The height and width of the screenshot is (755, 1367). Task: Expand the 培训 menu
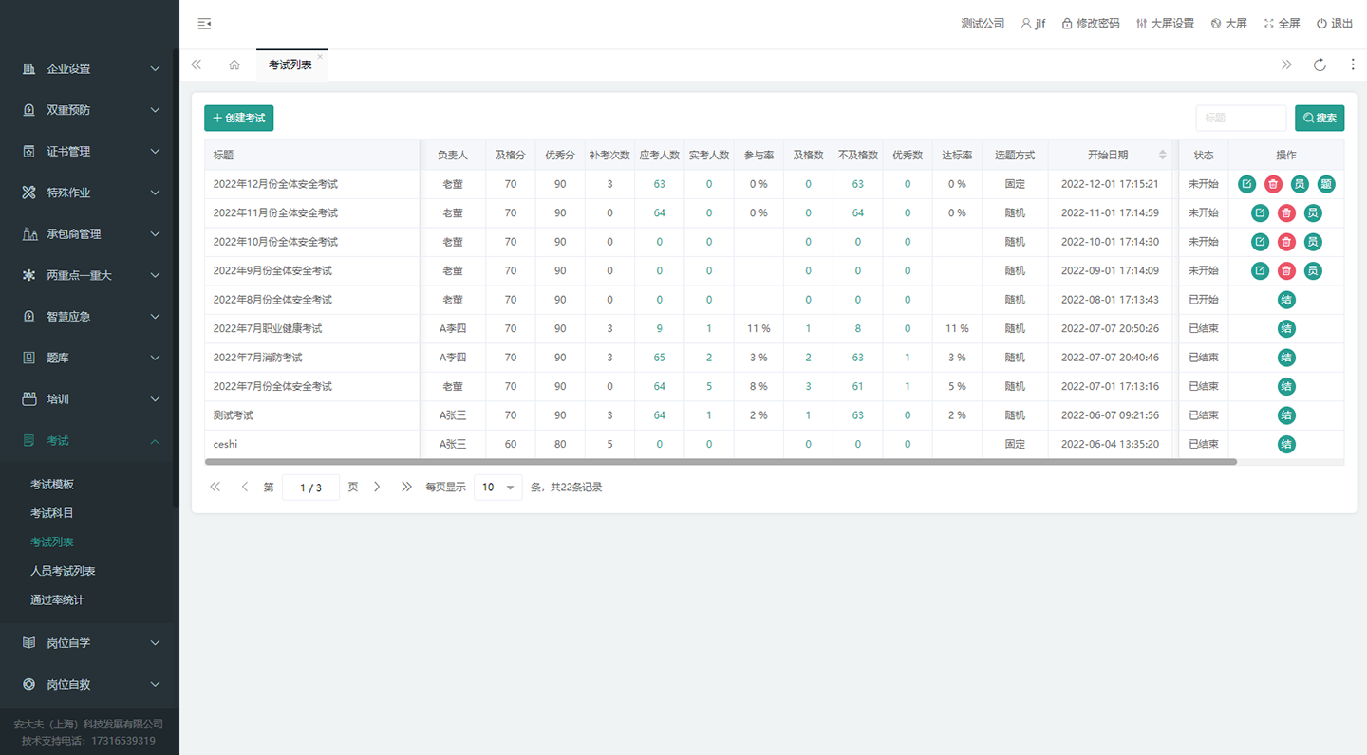coord(89,399)
